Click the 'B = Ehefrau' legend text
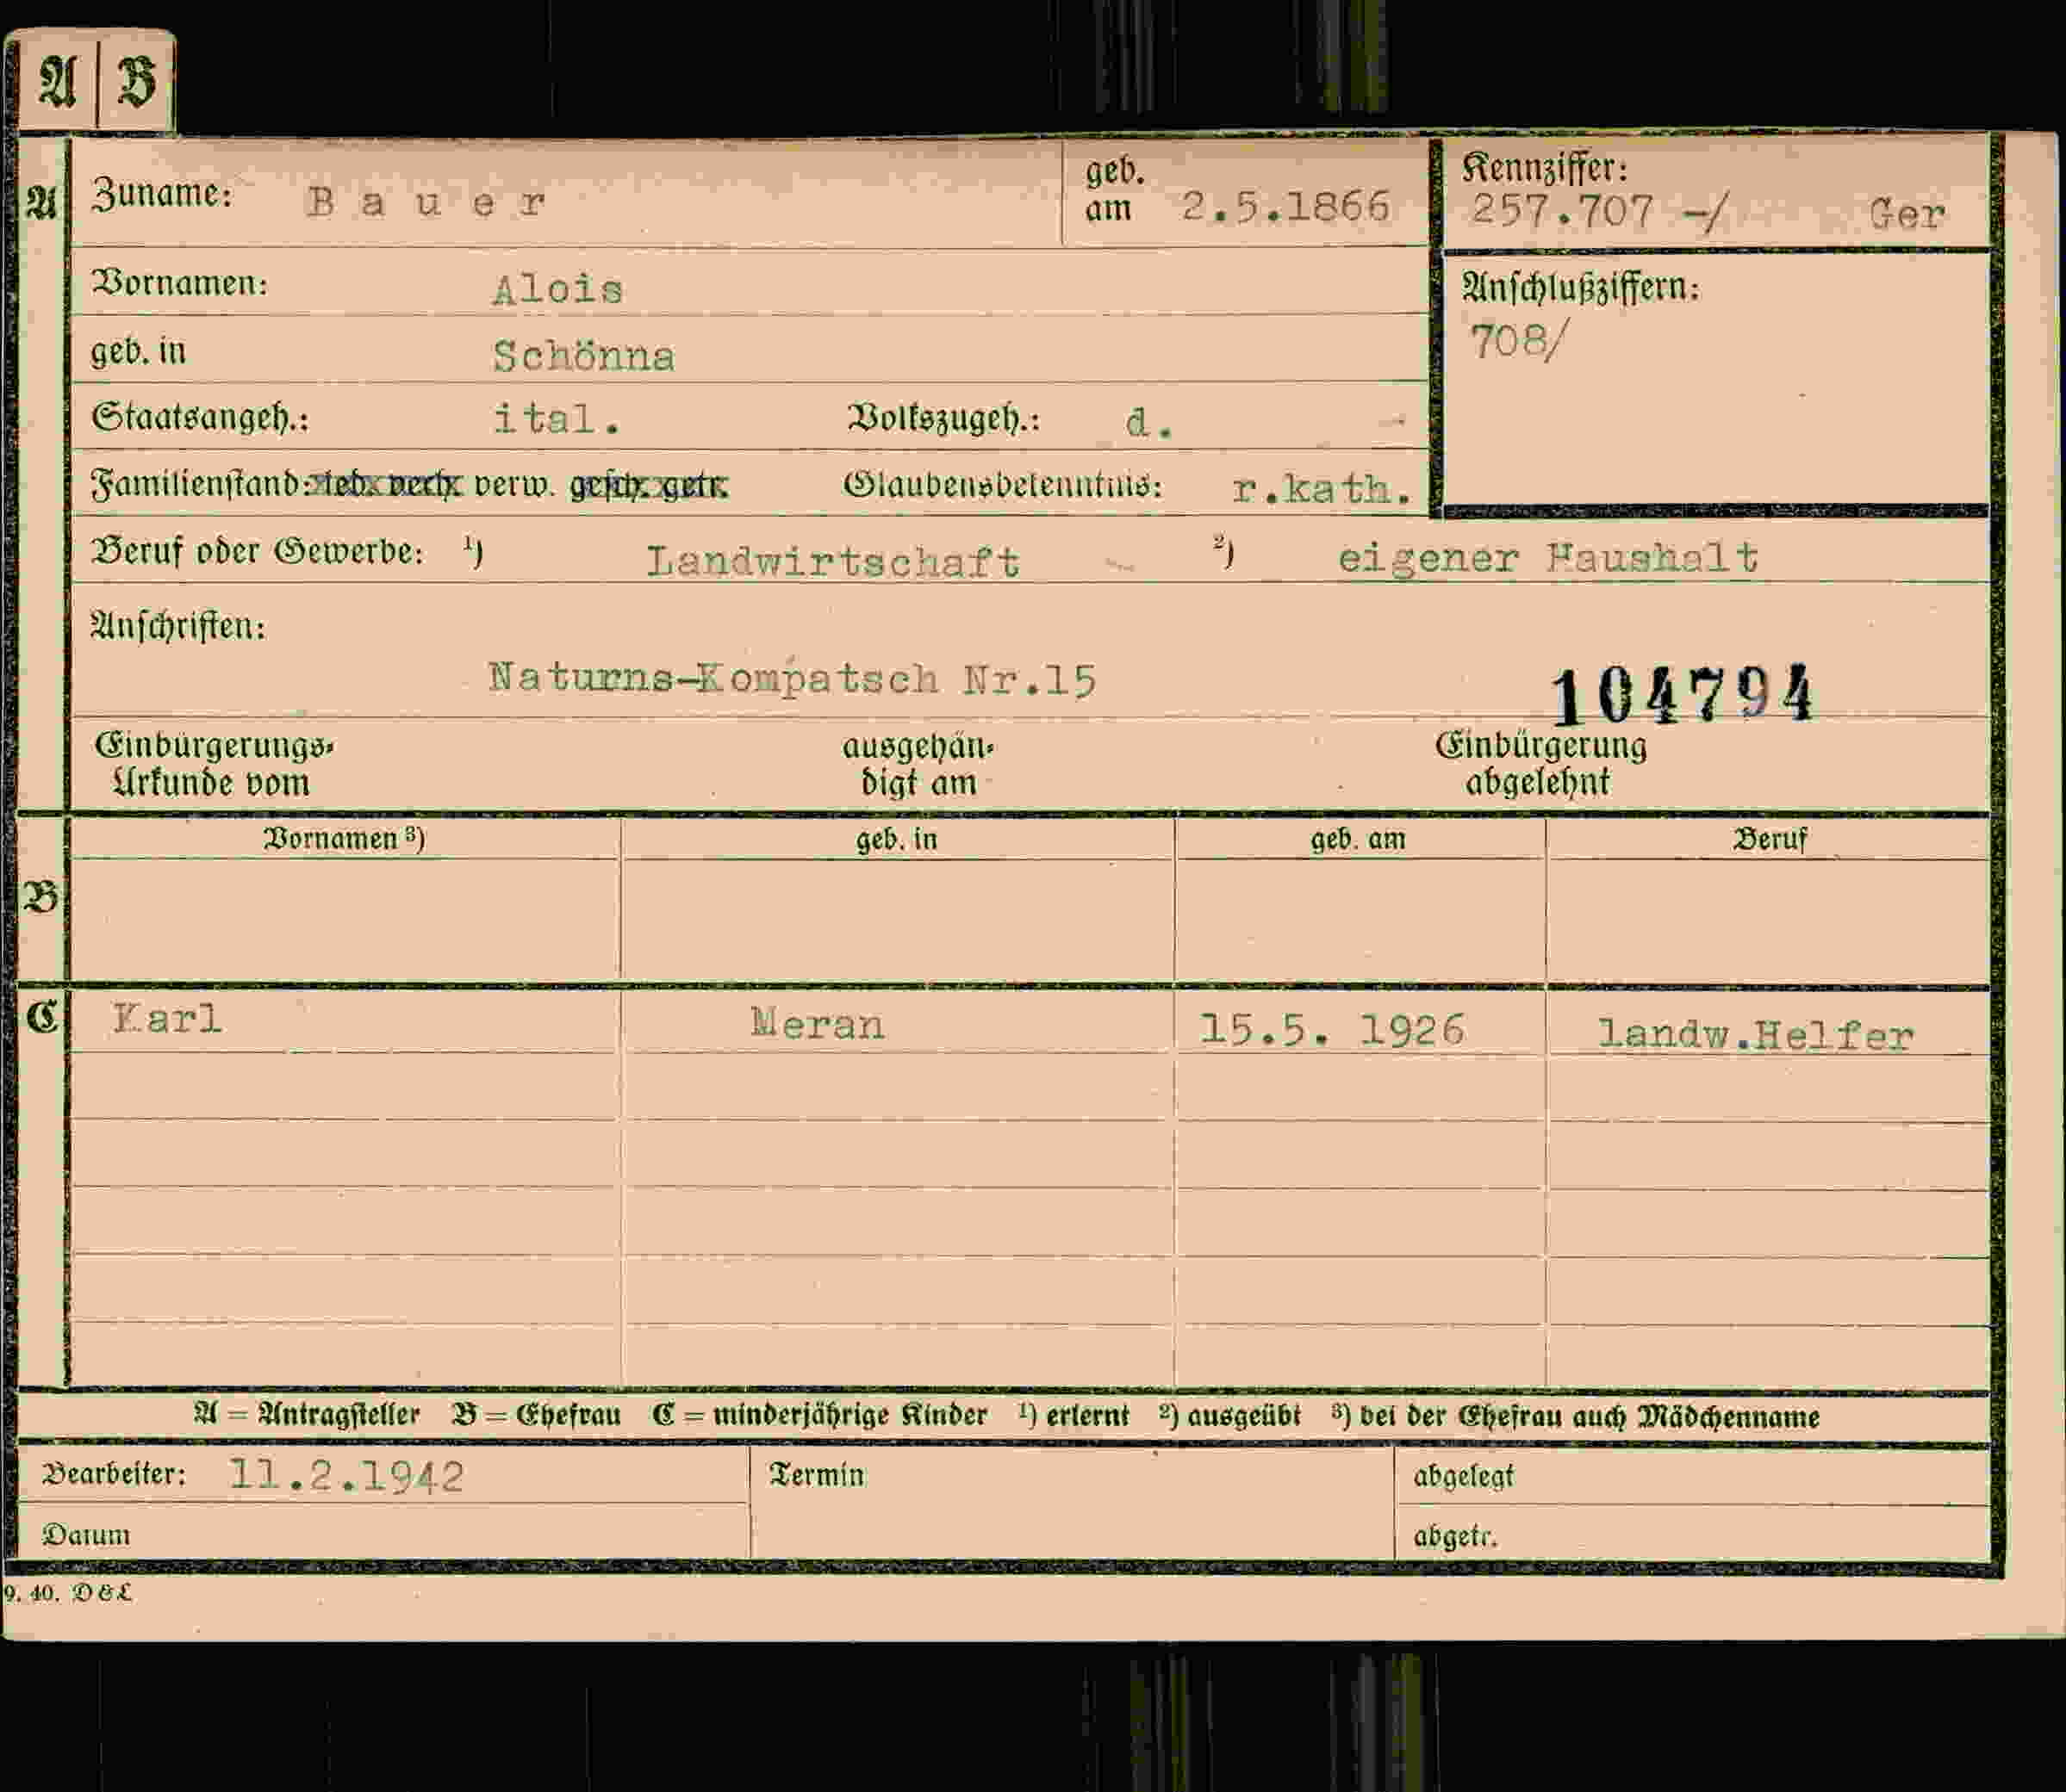Viewport: 2066px width, 1792px height. point(535,1415)
